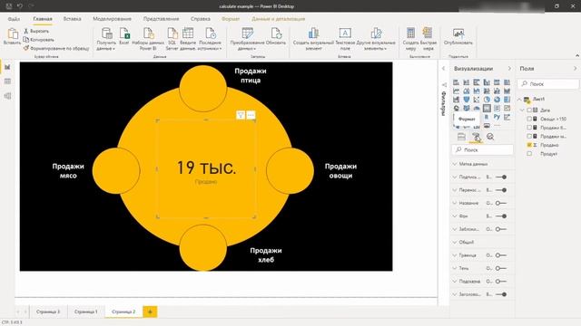Import data from Excel
This screenshot has height=326, width=581.
click(x=124, y=36)
